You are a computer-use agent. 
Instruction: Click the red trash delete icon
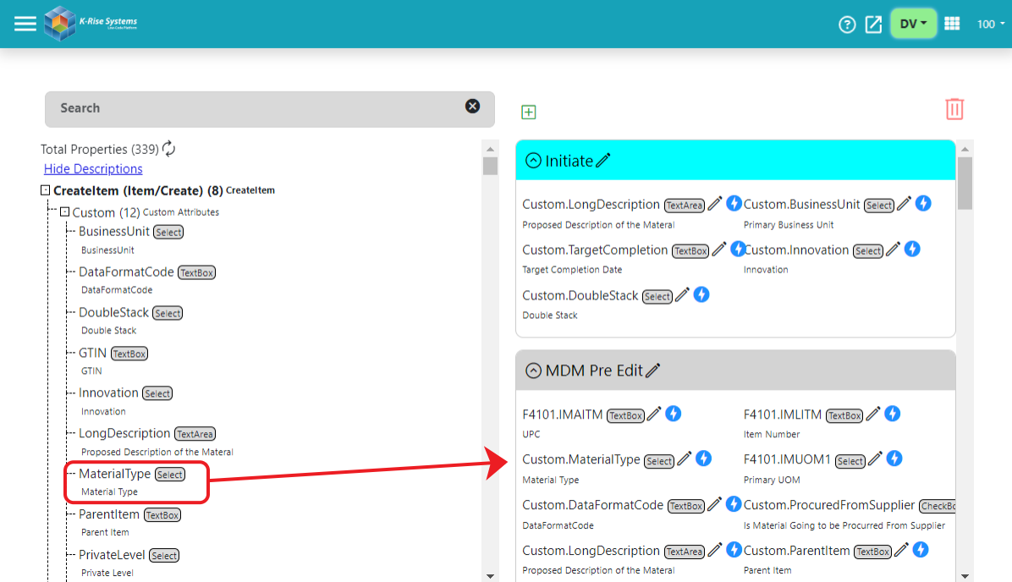954,108
